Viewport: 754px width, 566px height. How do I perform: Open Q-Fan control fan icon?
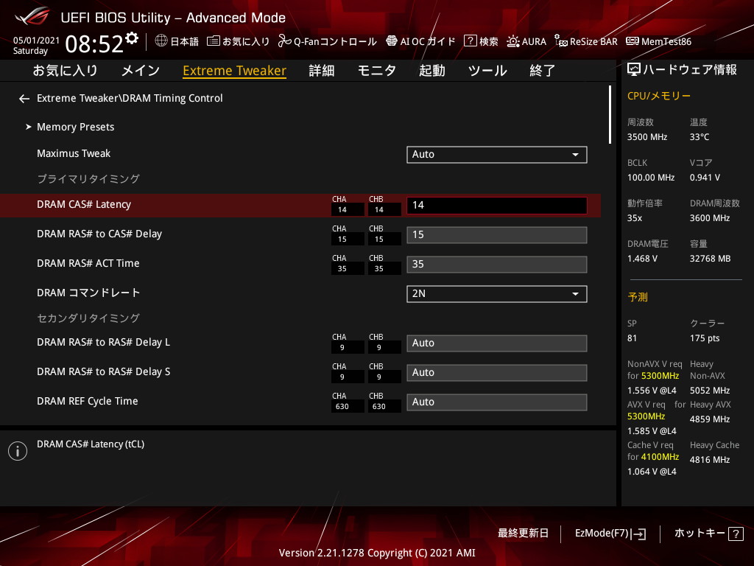(284, 41)
